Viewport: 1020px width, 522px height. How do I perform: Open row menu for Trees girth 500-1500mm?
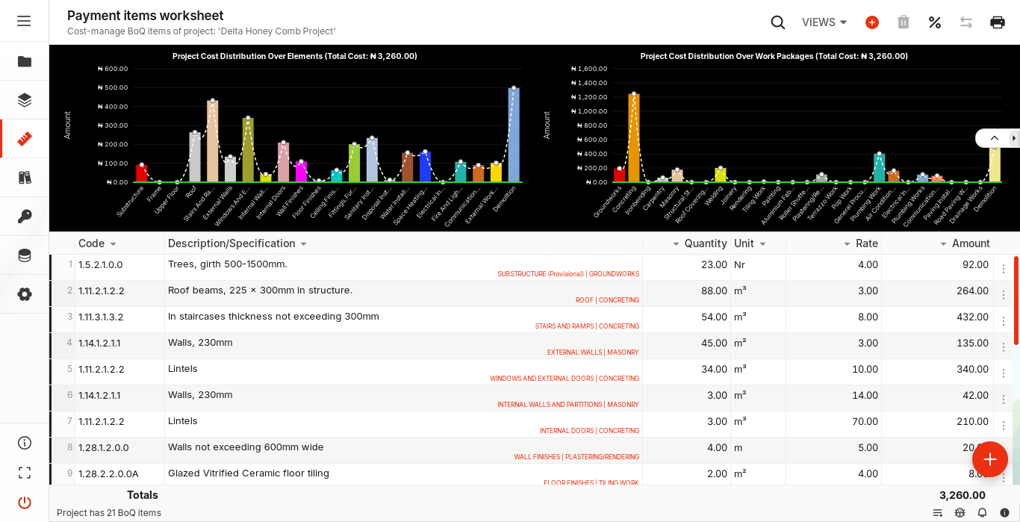point(1004,268)
